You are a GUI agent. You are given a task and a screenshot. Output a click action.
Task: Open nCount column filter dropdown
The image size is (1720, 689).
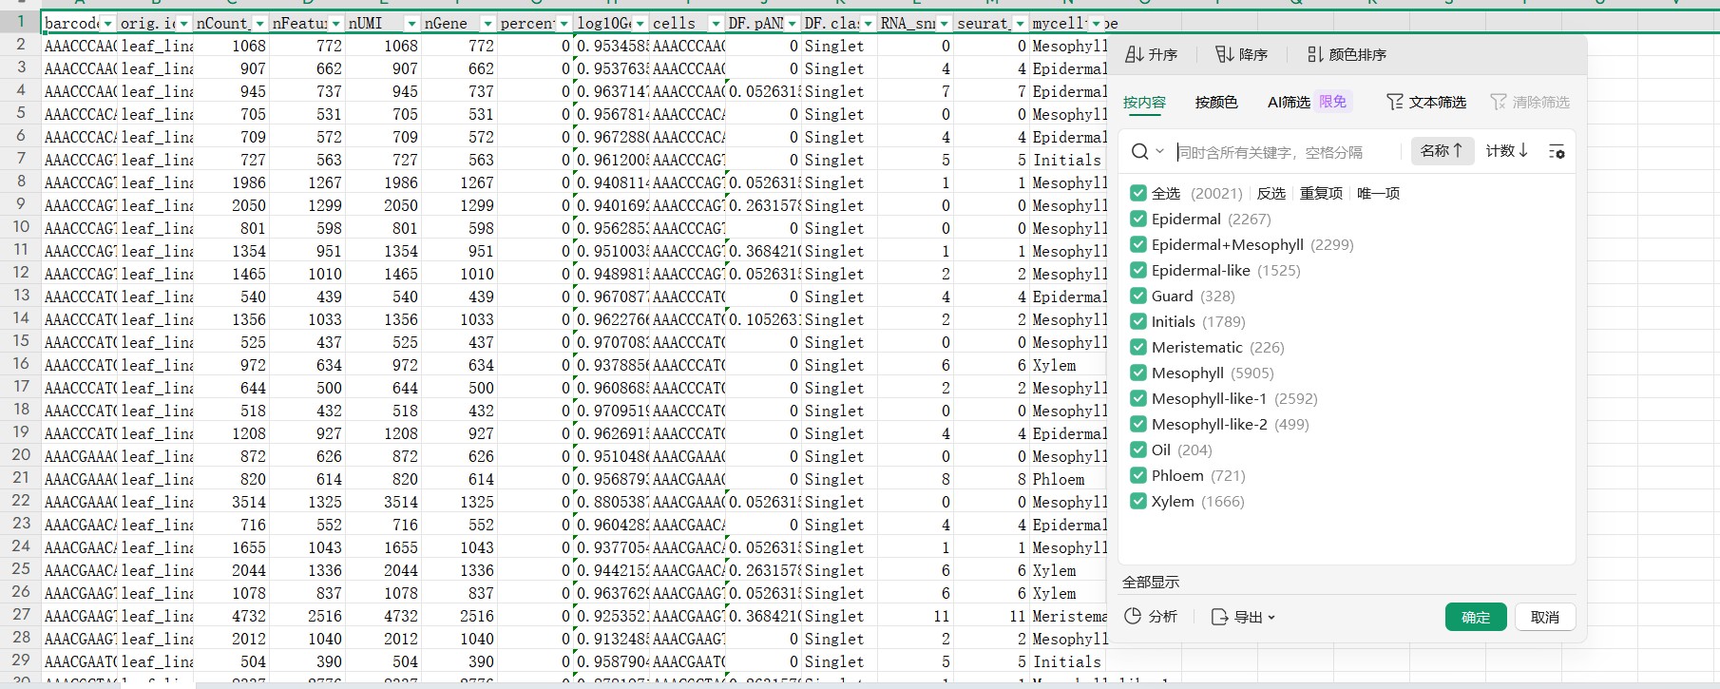pos(259,23)
